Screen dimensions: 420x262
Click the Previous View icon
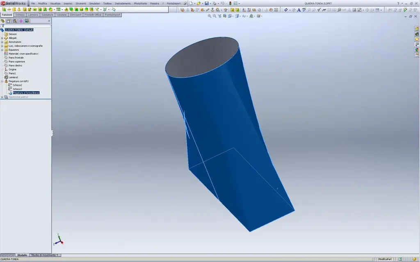tap(220, 16)
